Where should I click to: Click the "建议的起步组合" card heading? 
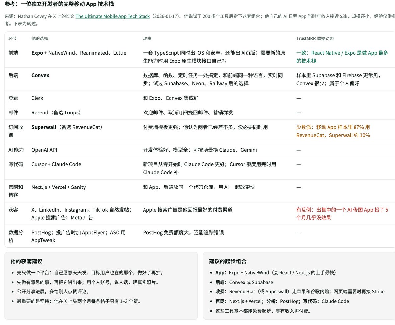click(228, 262)
